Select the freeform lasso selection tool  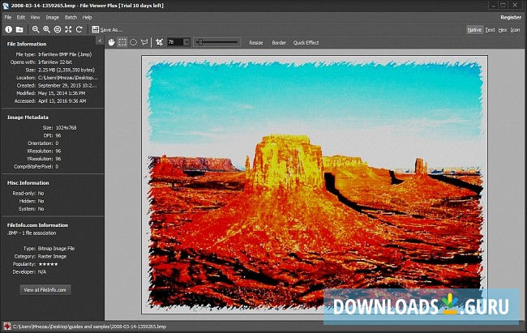pos(144,42)
